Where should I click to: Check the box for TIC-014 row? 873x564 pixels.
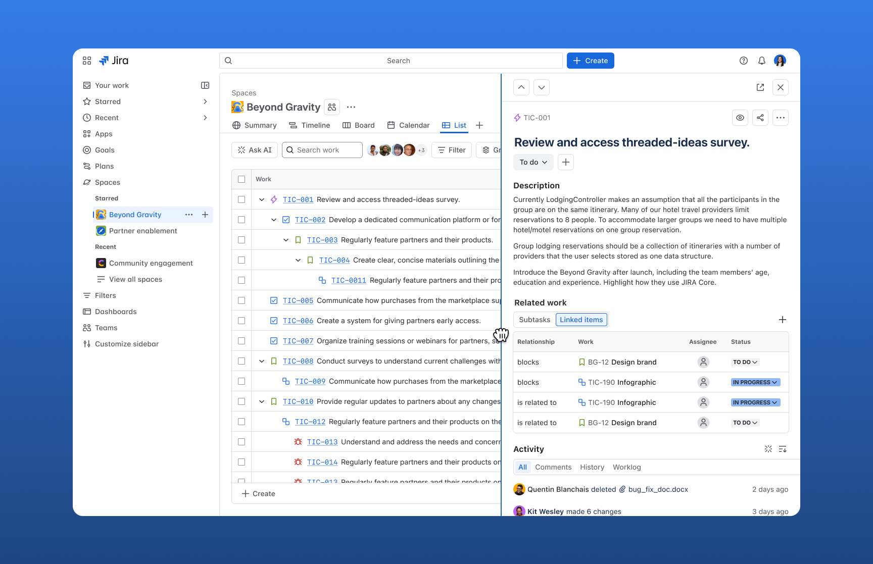click(x=241, y=462)
